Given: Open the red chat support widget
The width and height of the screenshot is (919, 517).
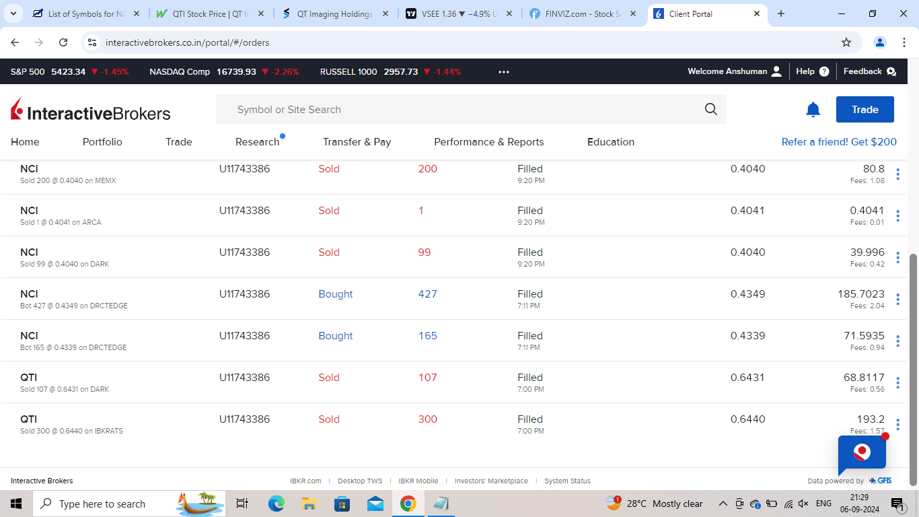Looking at the screenshot, I should click(862, 453).
